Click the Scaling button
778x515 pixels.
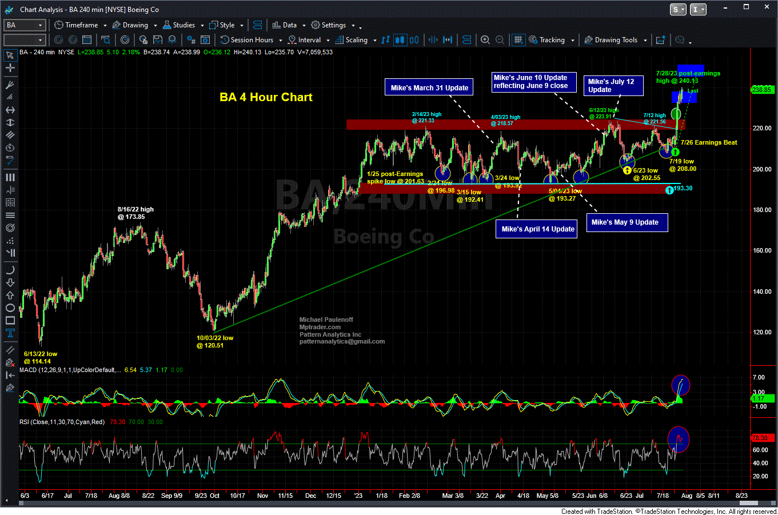point(352,40)
